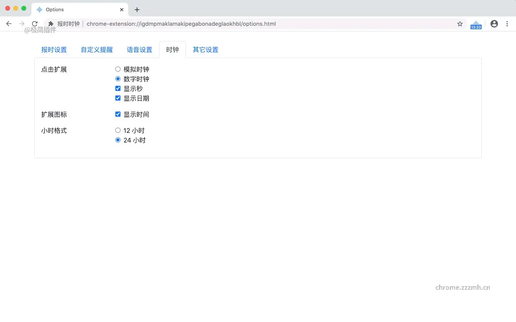Select the 模拟时钟 radio button
Viewport: 516px width, 322px height.
118,69
